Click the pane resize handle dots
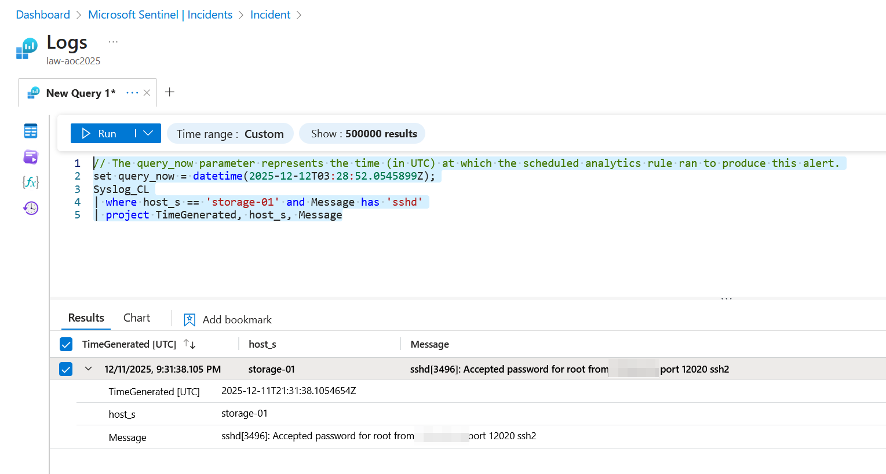 point(727,298)
